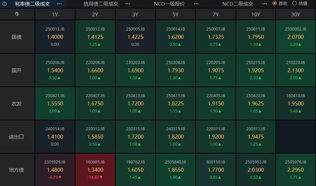The width and height of the screenshot is (316, 186).
Task: Open bond cell 2500002.IB
Action: point(295,36)
